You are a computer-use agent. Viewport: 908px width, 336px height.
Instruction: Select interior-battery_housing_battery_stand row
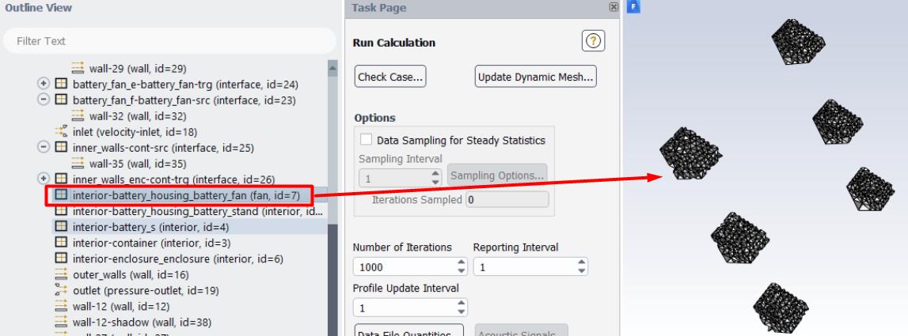coord(197,211)
